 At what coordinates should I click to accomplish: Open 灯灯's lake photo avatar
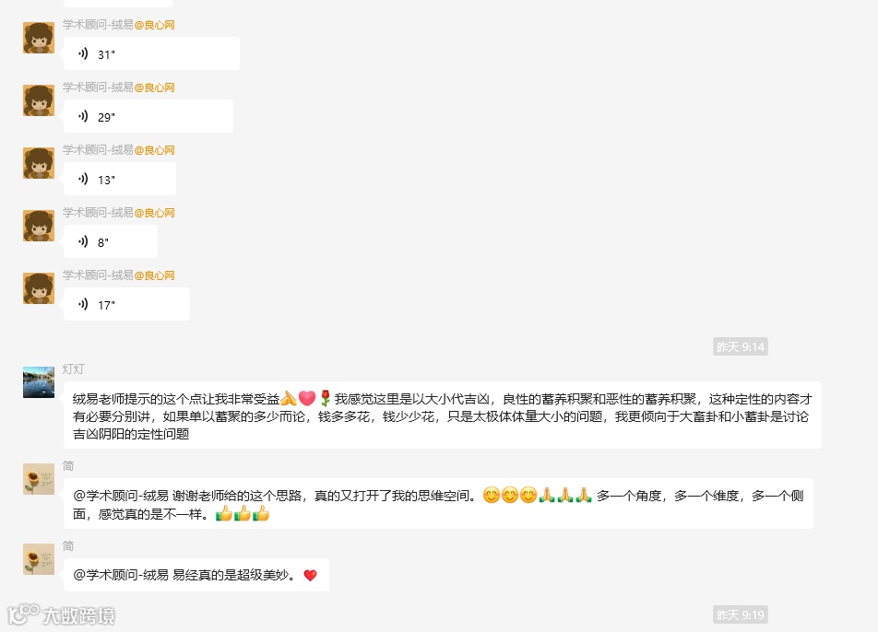click(x=39, y=382)
